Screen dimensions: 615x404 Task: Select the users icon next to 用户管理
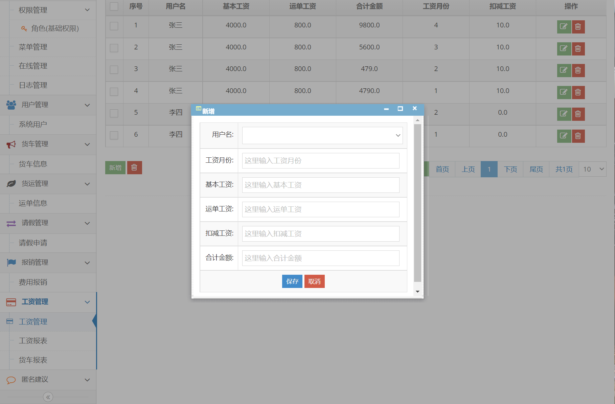pos(10,105)
